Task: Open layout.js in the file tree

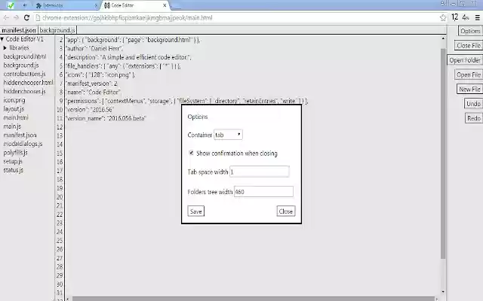Action: (x=14, y=108)
